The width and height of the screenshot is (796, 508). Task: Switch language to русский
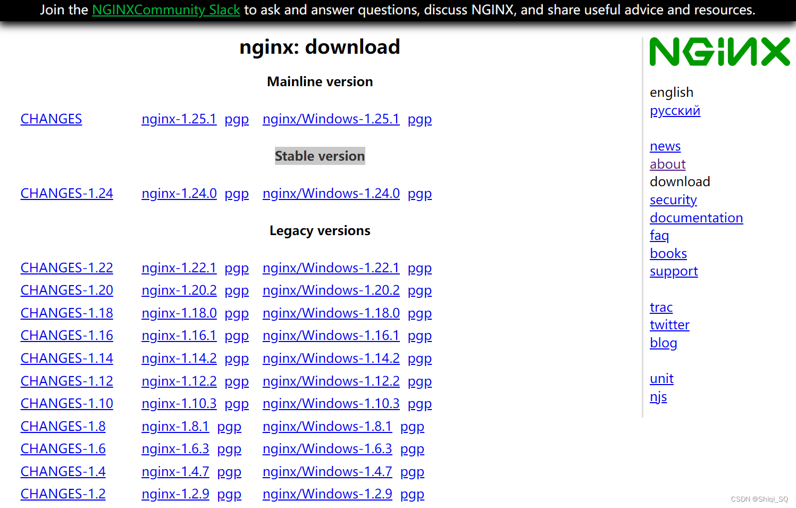[x=675, y=111]
